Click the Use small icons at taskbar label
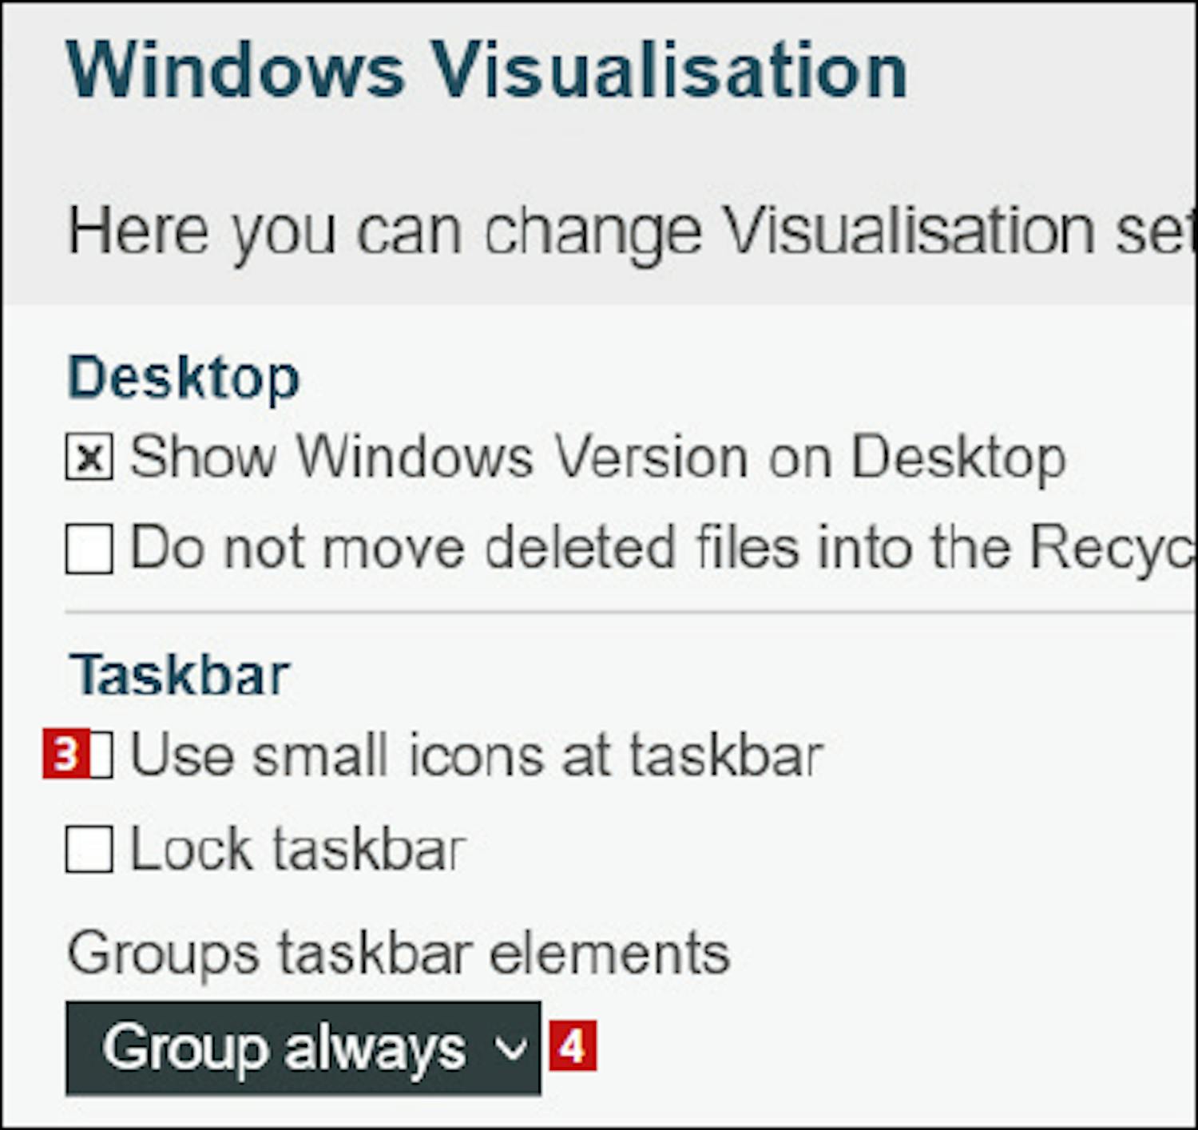Image resolution: width=1198 pixels, height=1130 pixels. (x=476, y=755)
